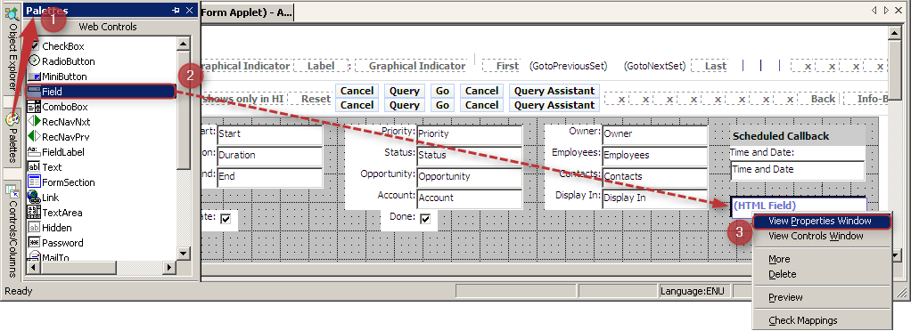Click the Display In field
Image resolution: width=911 pixels, height=331 pixels.
pos(655,198)
